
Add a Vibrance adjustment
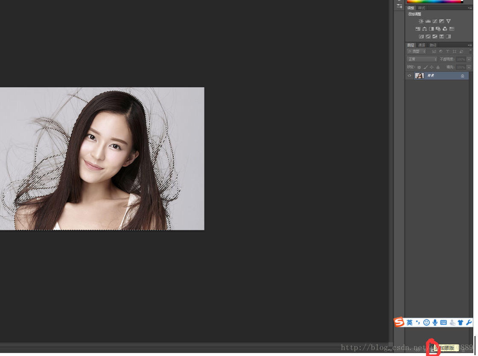point(449,21)
